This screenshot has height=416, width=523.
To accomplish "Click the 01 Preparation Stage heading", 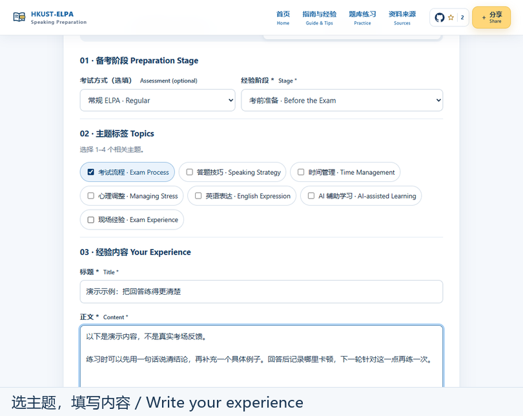I will pos(139,61).
